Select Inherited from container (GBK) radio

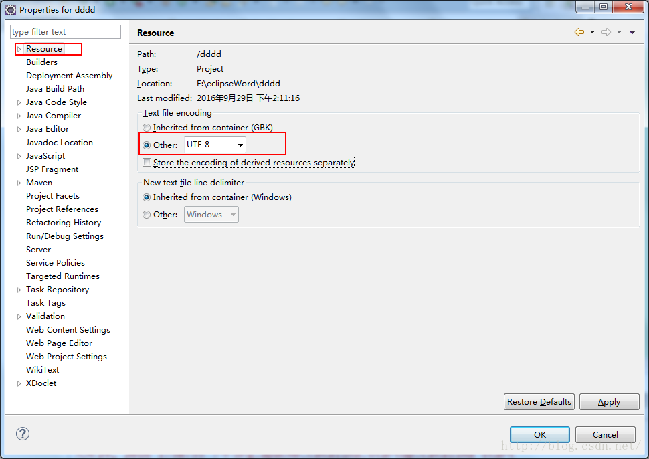coord(147,128)
